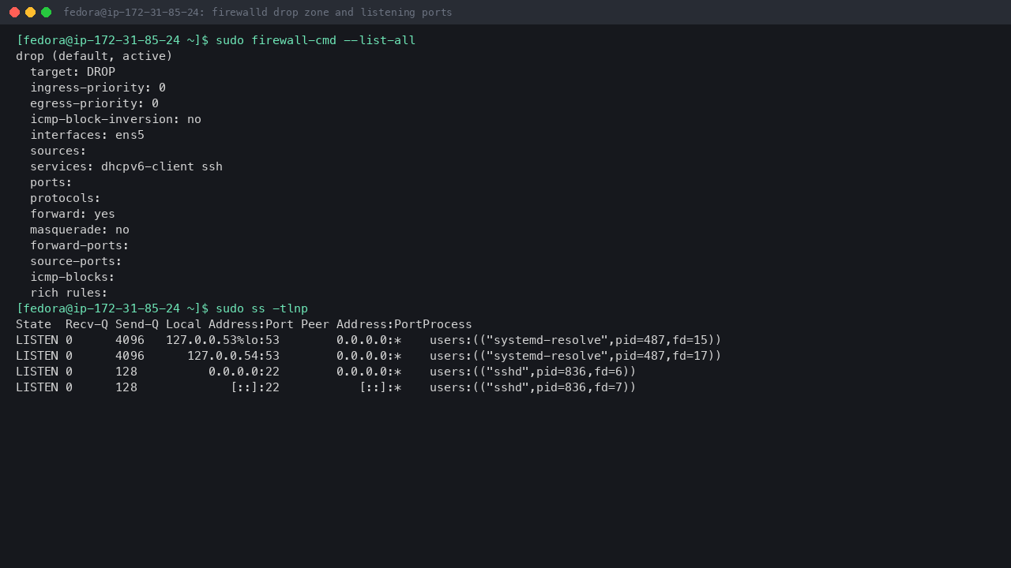Click the 'sudo ss -tlnp' command text

[261, 308]
